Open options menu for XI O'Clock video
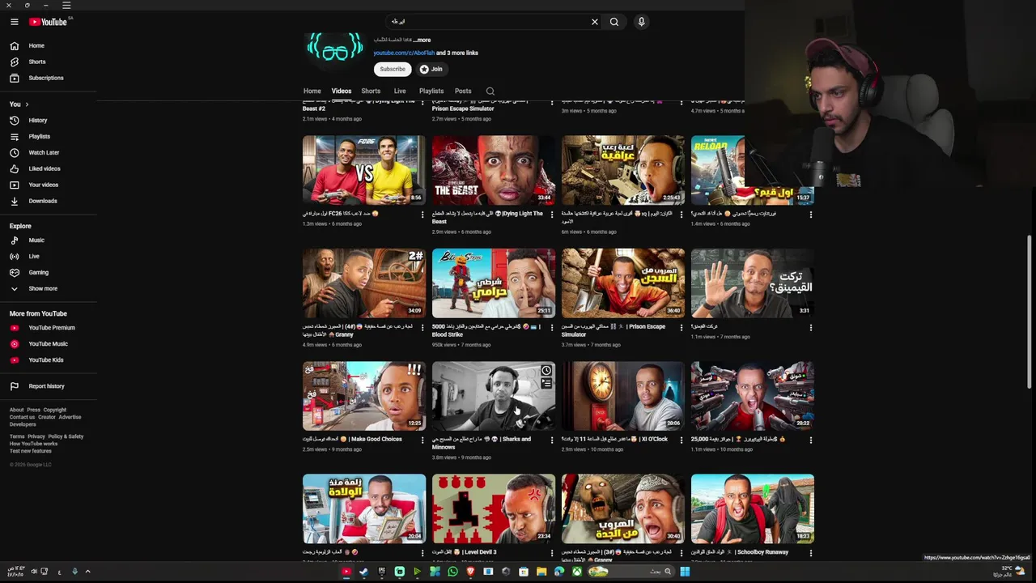This screenshot has width=1036, height=583. 681,440
